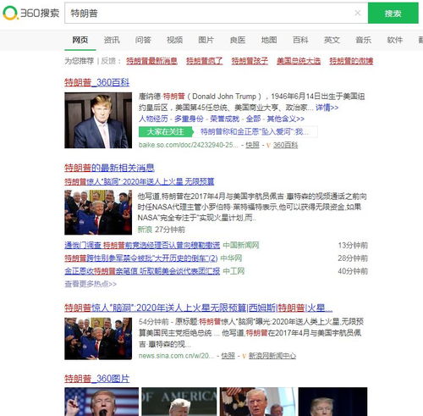The image size is (423, 416).
Task: Click the green 大家在关注 tag
Action: tap(166, 132)
